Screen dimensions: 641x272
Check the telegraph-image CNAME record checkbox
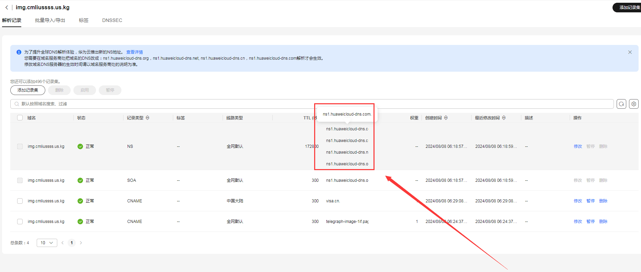click(20, 222)
